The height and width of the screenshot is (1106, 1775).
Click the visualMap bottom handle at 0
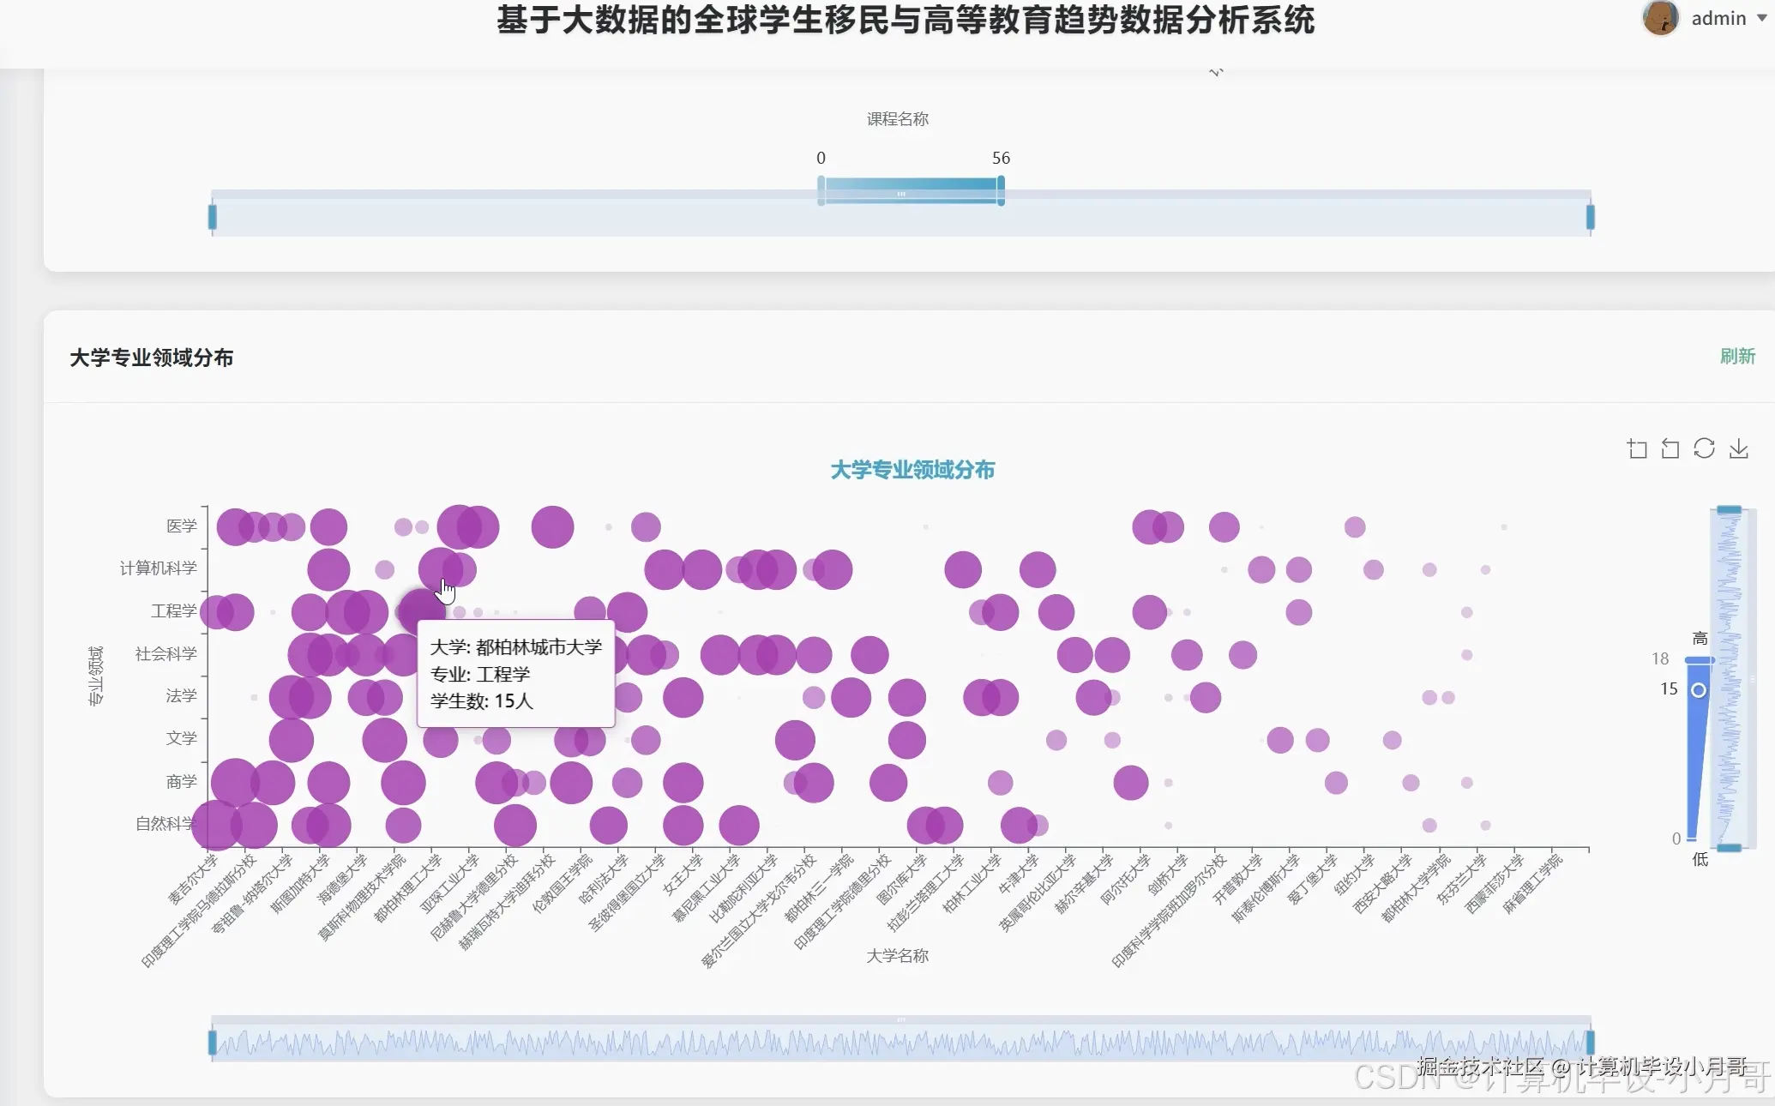point(1692,838)
